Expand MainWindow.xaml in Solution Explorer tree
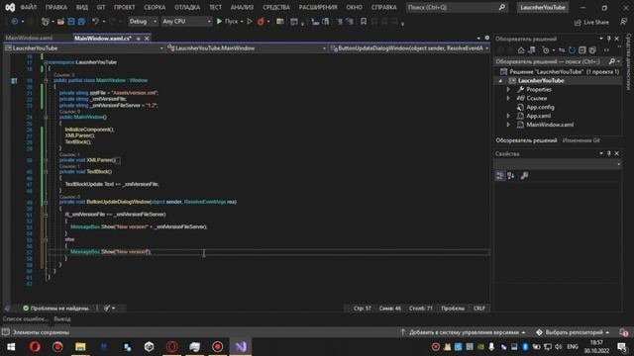 click(x=508, y=125)
